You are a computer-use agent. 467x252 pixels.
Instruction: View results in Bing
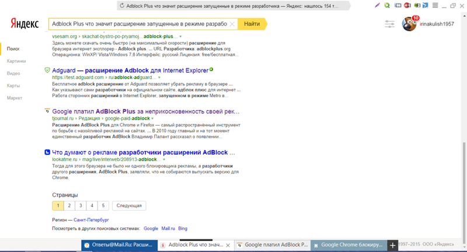[x=183, y=229]
